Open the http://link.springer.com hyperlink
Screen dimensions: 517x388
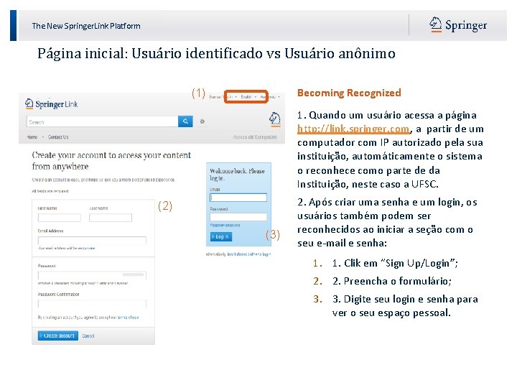(353, 129)
